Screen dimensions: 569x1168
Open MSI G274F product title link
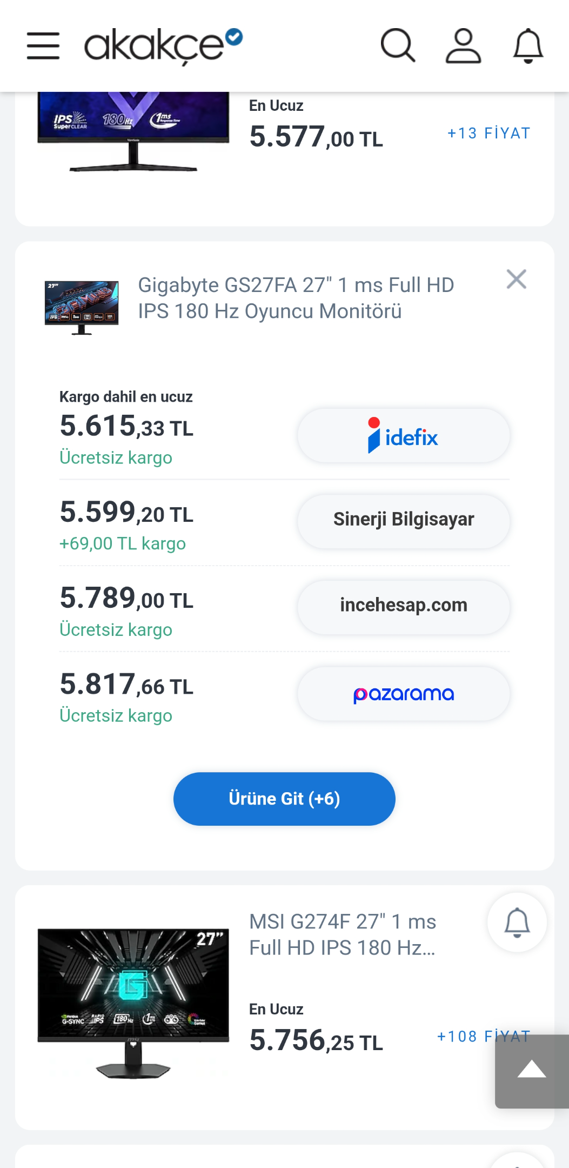click(x=343, y=934)
